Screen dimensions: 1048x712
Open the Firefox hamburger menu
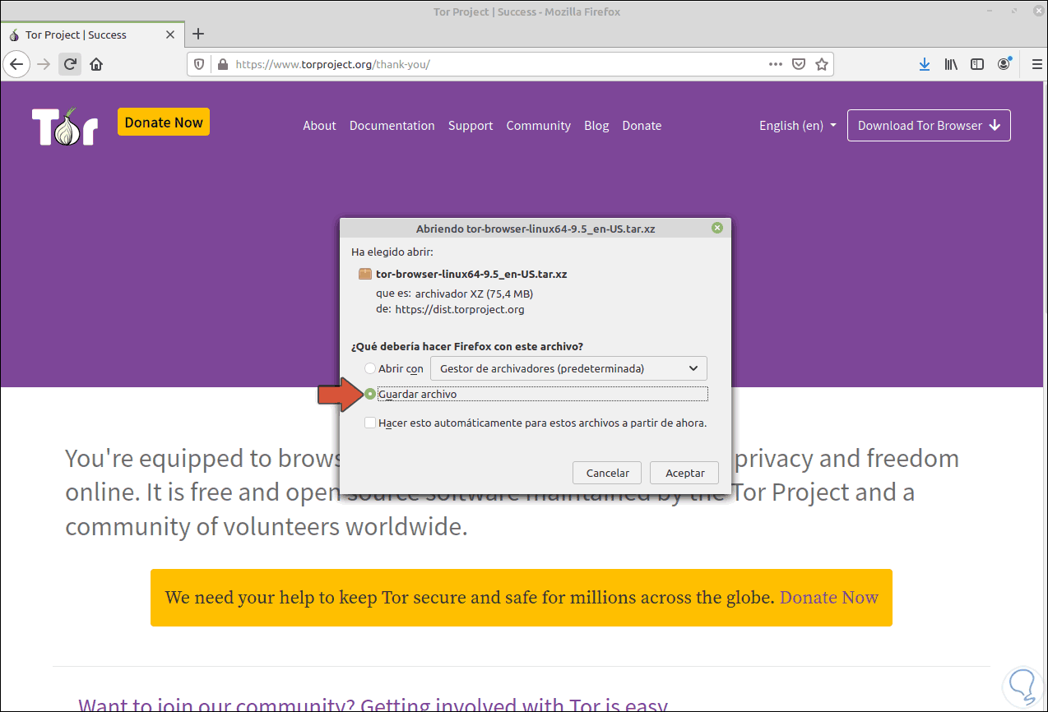[1036, 64]
